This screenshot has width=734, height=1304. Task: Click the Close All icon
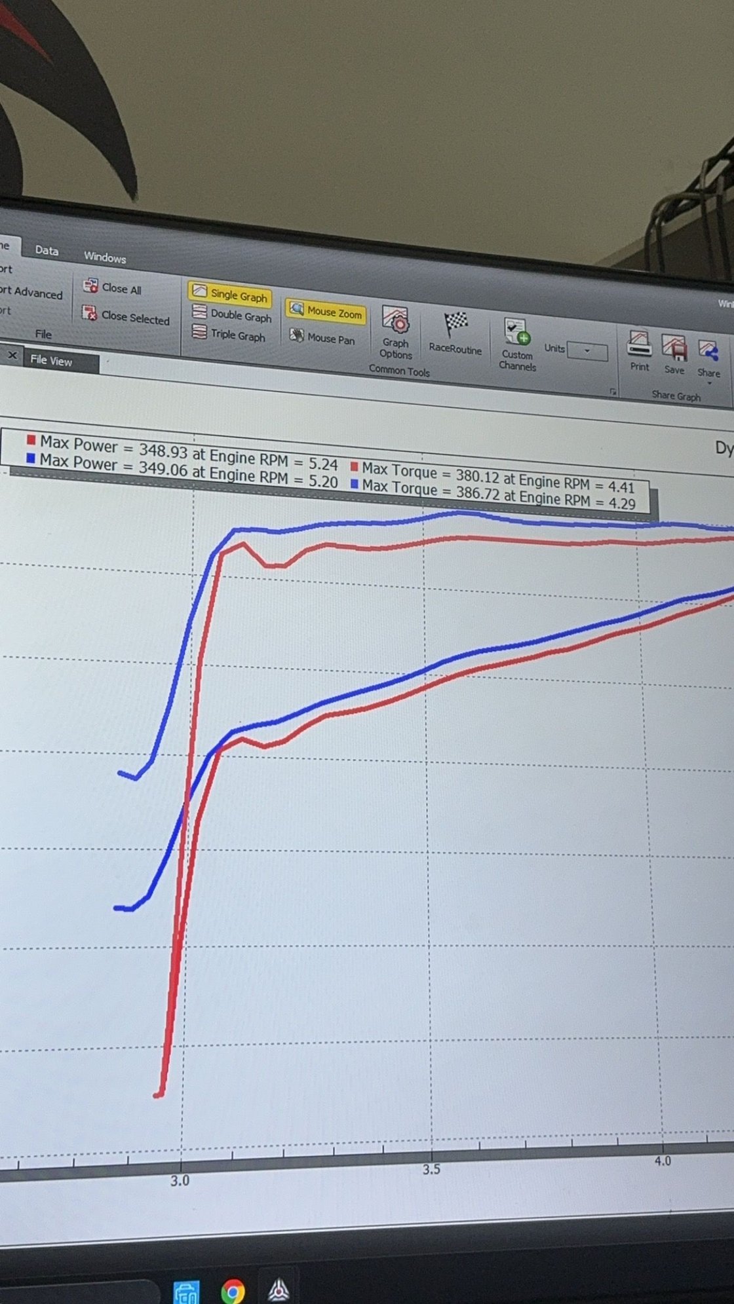coord(90,286)
